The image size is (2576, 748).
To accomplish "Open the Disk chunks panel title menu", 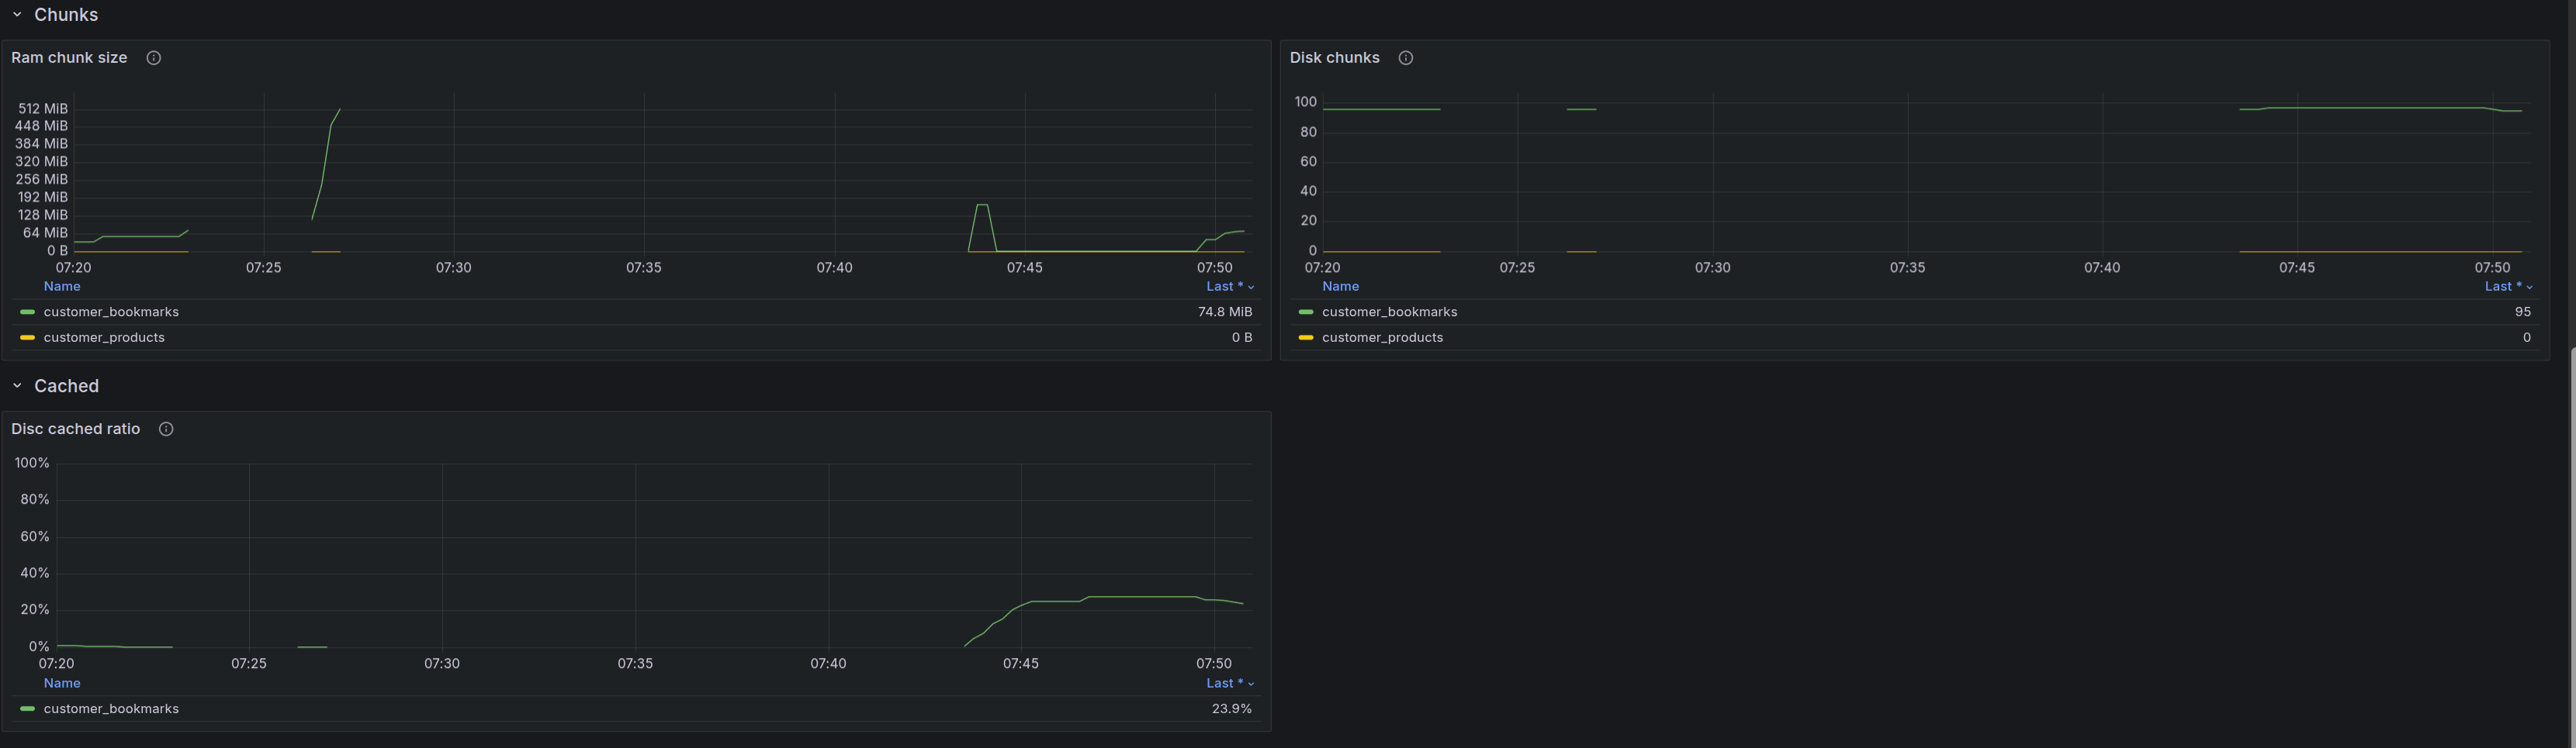I will coord(1334,58).
